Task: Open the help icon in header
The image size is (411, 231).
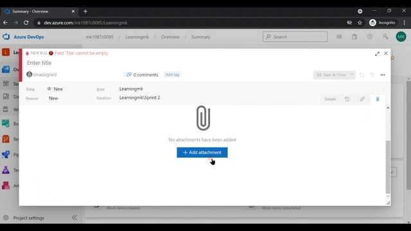Action: click(x=370, y=37)
